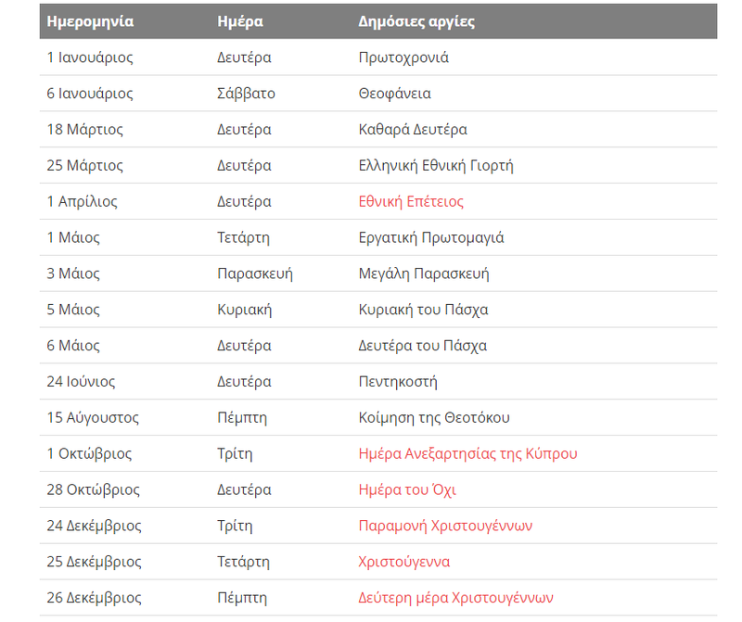
Task: Click the Ημερομηνία column header
Action: pos(90,21)
